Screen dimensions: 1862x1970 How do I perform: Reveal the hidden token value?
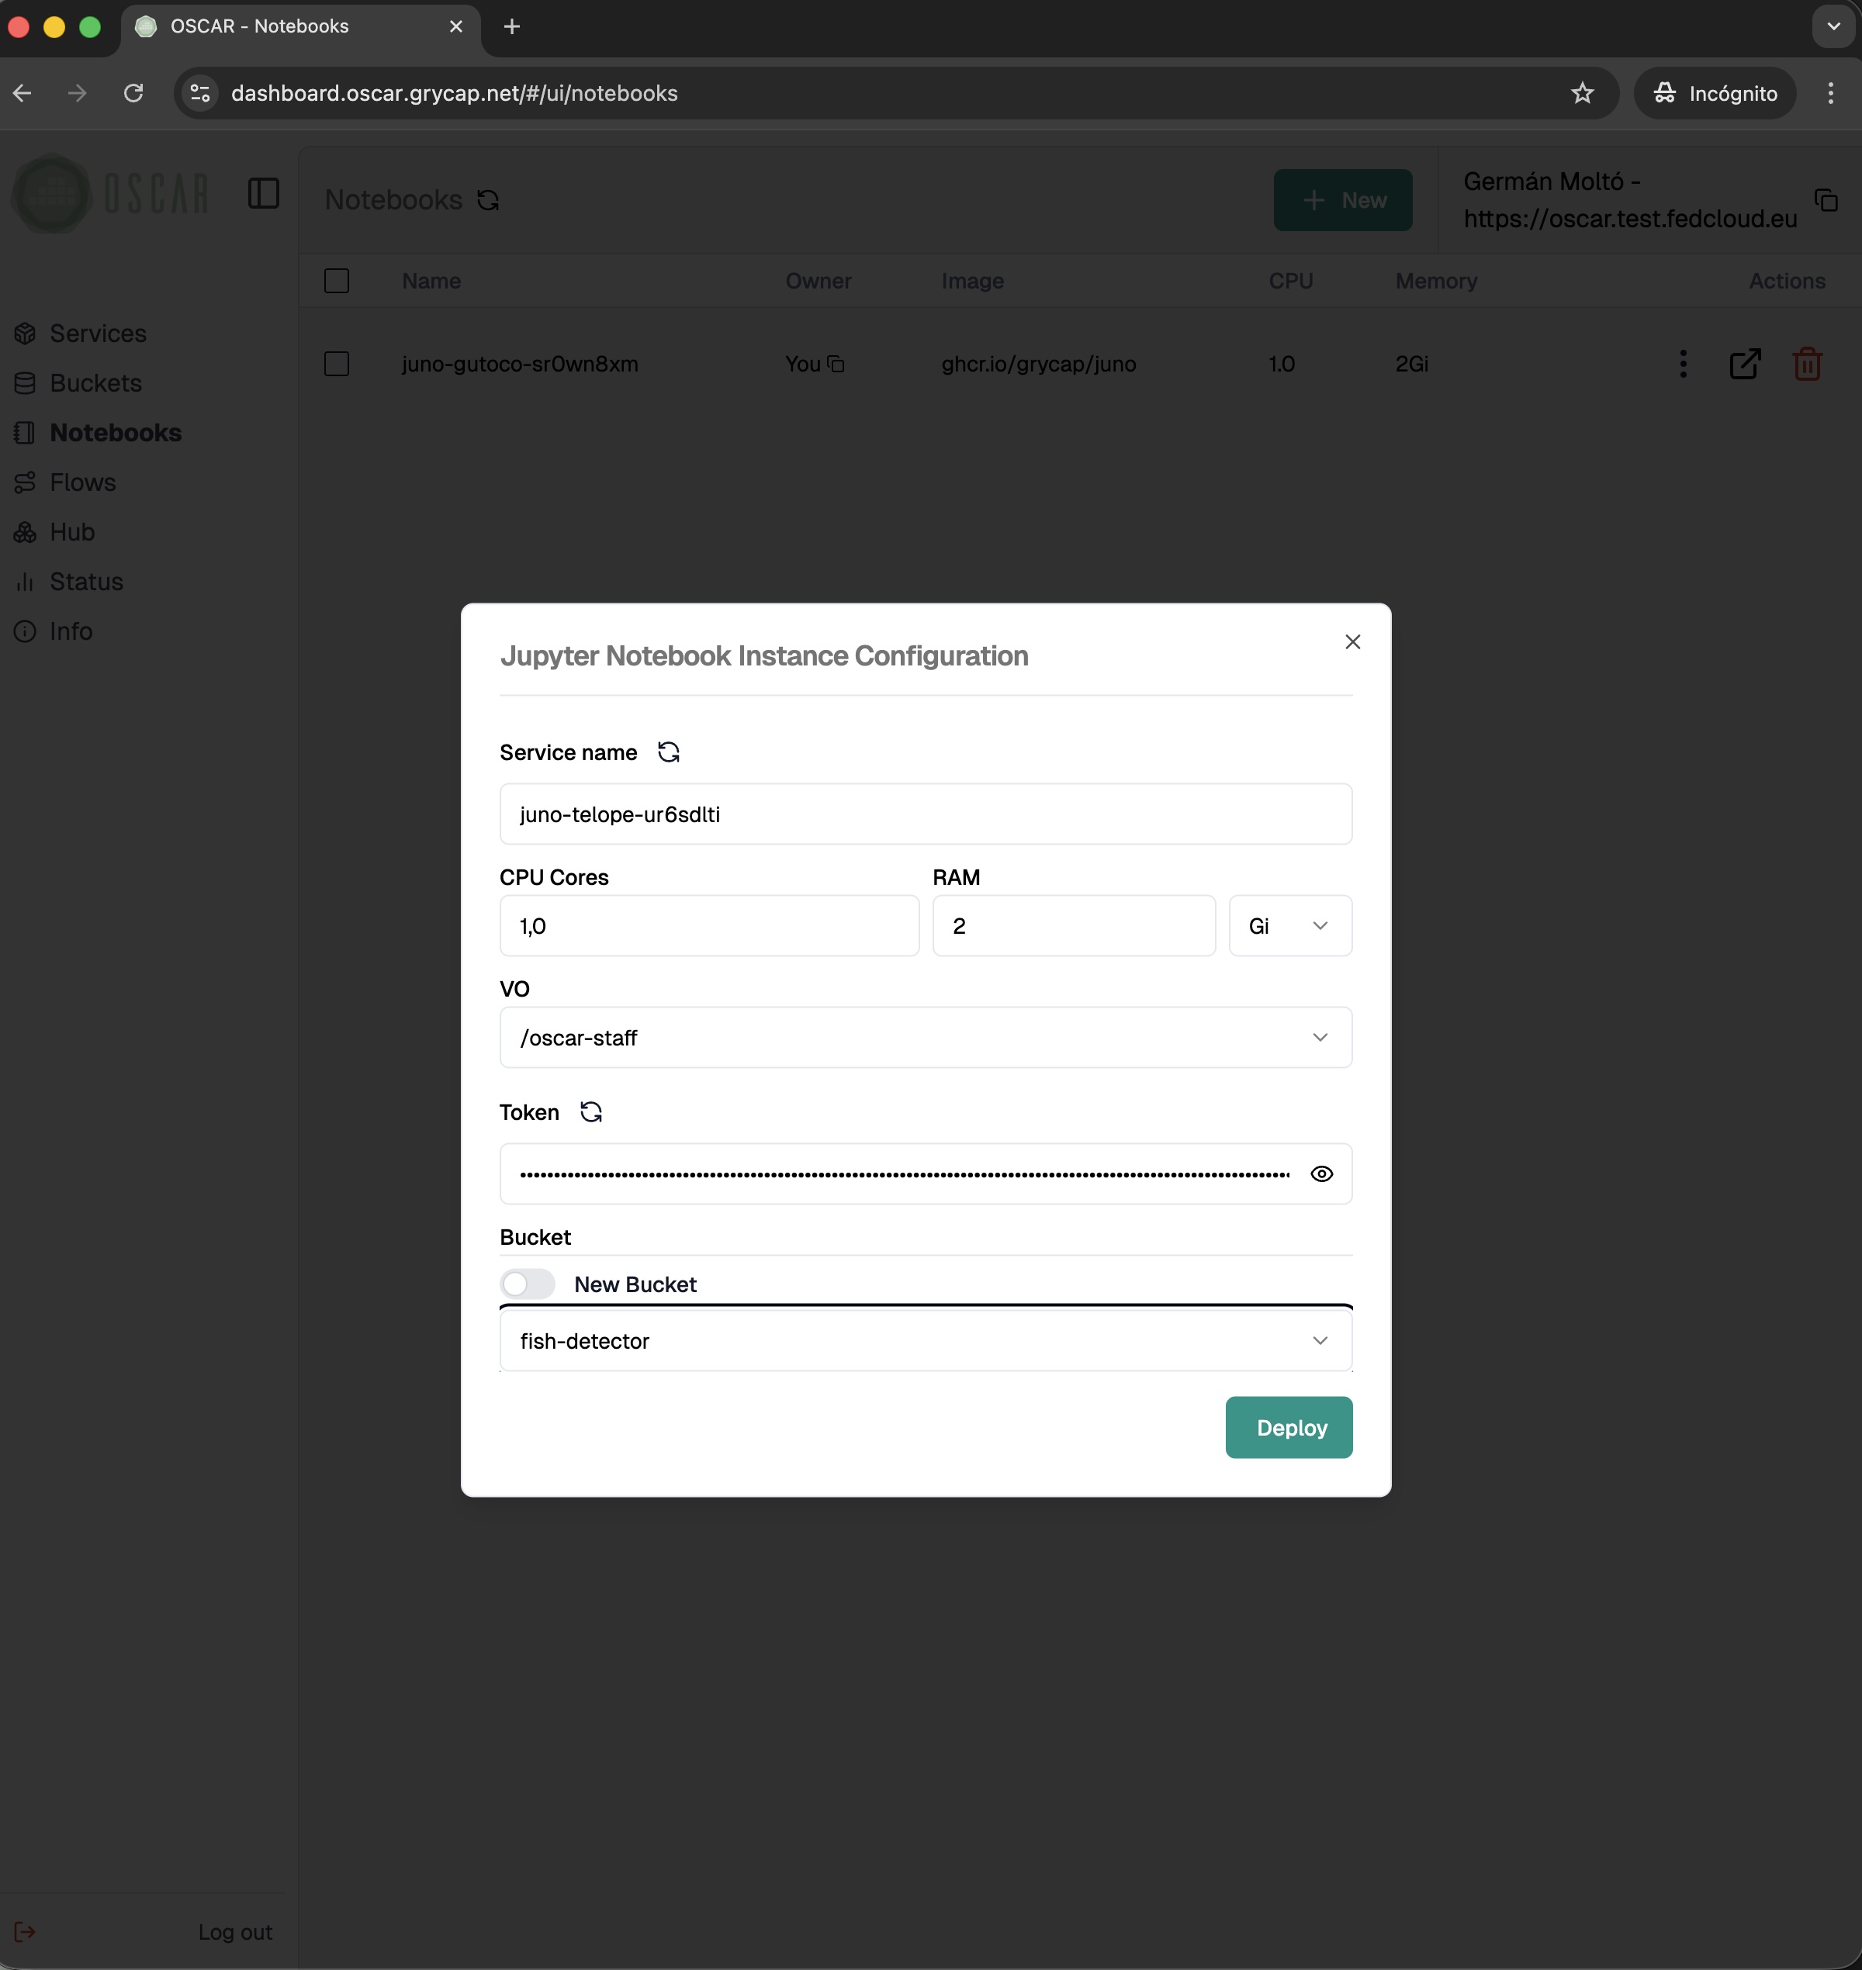tap(1321, 1174)
